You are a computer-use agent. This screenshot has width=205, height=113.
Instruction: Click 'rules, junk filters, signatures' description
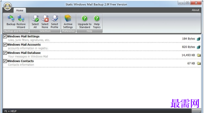coord(29,40)
